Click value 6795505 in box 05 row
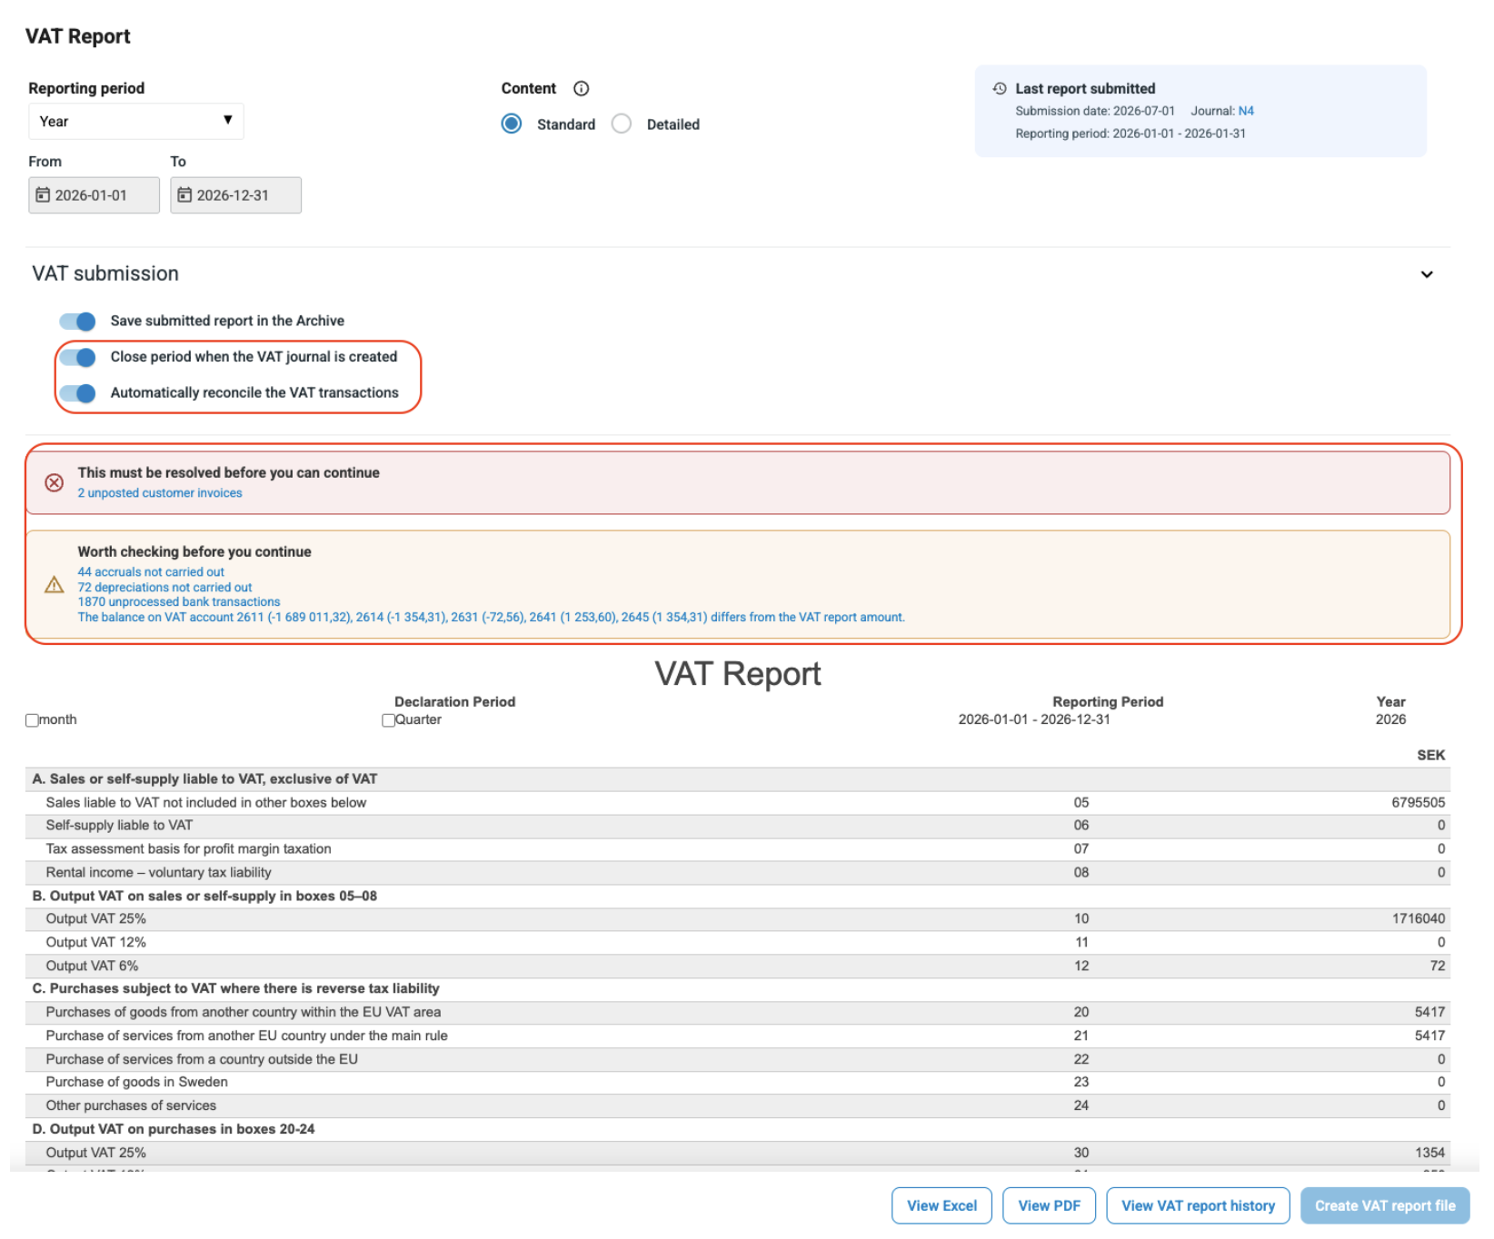The width and height of the screenshot is (1494, 1239). 1418,803
